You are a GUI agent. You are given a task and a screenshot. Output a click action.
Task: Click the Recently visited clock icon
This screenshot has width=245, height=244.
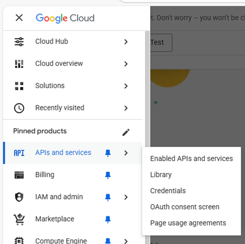click(x=19, y=108)
